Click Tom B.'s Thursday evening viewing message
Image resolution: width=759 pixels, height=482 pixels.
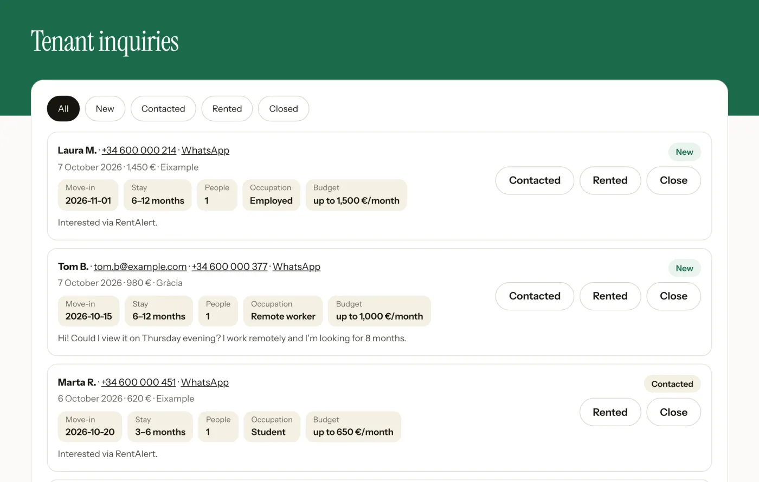pyautogui.click(x=232, y=338)
